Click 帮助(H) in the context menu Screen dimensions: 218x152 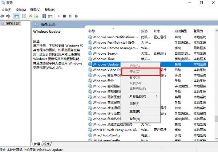[135, 119]
